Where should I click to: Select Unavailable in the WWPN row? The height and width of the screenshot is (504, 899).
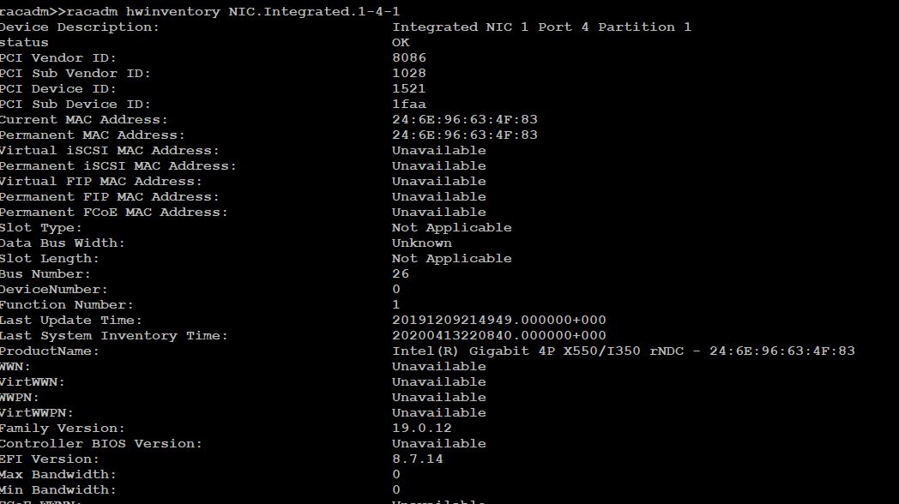tap(439, 398)
